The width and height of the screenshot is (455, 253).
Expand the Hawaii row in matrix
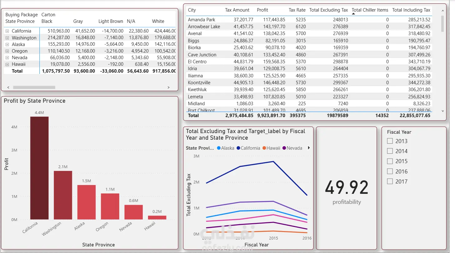coord(7,64)
